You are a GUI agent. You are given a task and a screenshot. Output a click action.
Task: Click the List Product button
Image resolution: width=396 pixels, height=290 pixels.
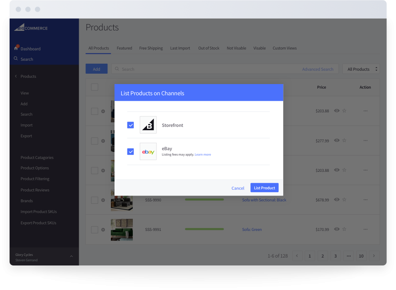(x=264, y=188)
